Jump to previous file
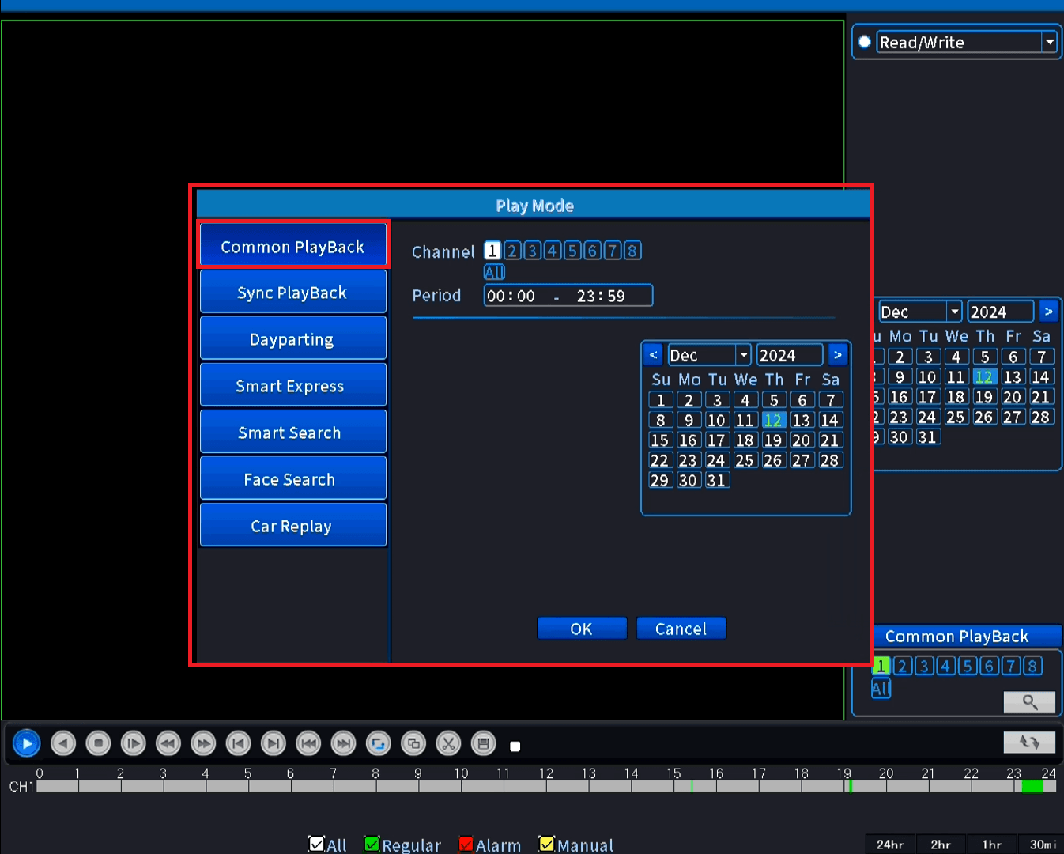Screen dimensions: 1064x854 [308, 743]
